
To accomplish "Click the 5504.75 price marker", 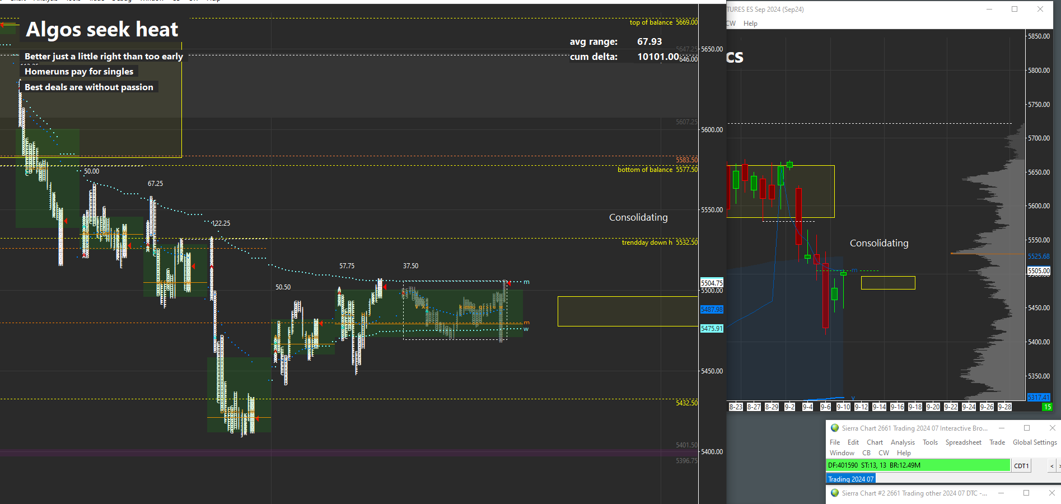I will coord(712,283).
